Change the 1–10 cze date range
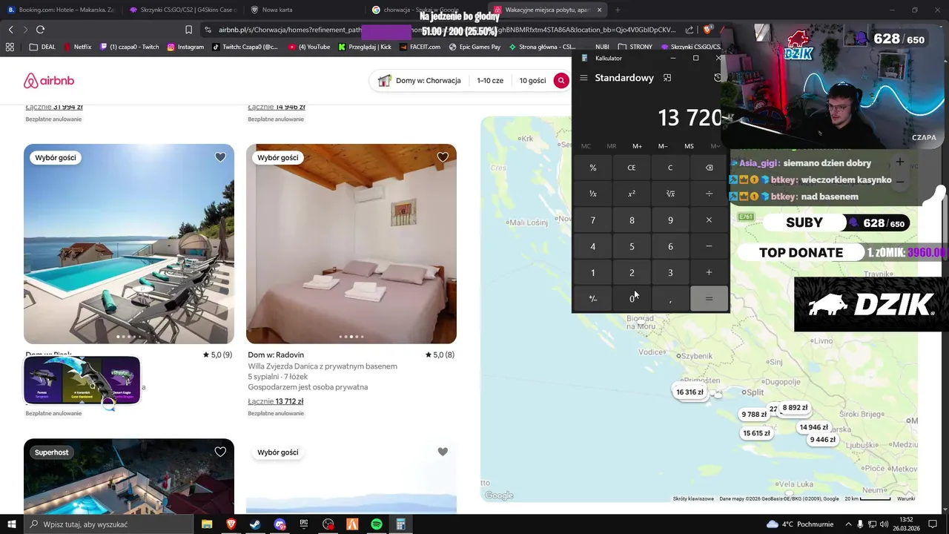The width and height of the screenshot is (949, 534). tap(490, 81)
